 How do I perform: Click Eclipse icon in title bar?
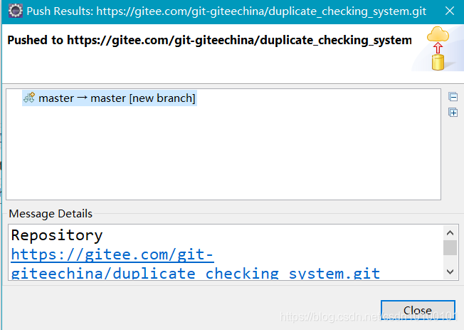coord(16,11)
